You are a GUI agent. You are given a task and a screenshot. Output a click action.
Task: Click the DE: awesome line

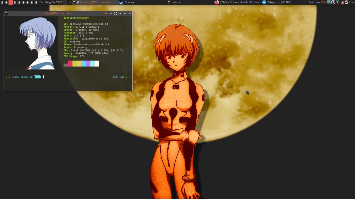pos(72,41)
